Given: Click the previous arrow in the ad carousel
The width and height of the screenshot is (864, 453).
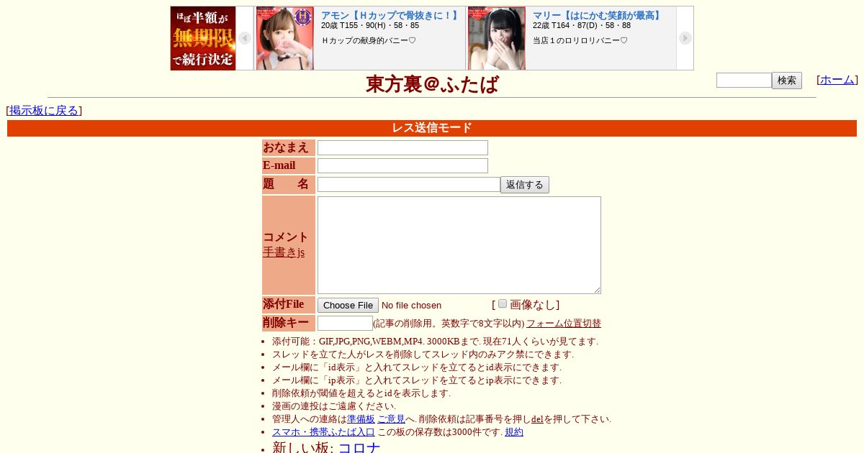Looking at the screenshot, I should [245, 38].
